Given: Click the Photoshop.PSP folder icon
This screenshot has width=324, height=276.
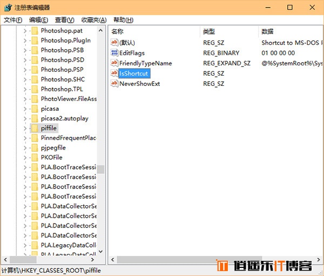Looking at the screenshot, I should click(x=35, y=70).
